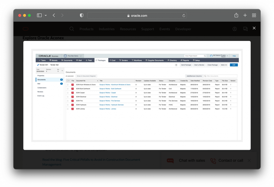Click the collapse arrow beside Send Package
The image size is (274, 187).
(176, 65)
